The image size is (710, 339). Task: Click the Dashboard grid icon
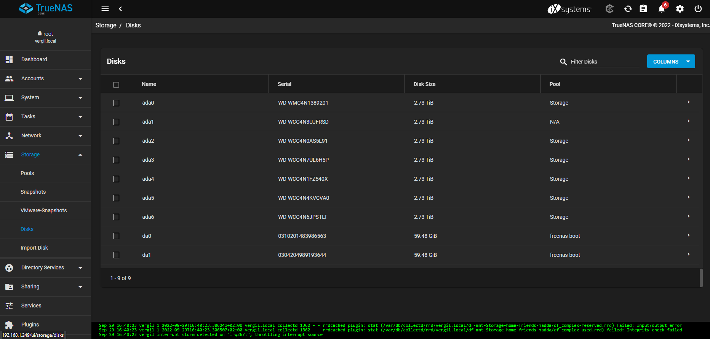[x=9, y=60]
